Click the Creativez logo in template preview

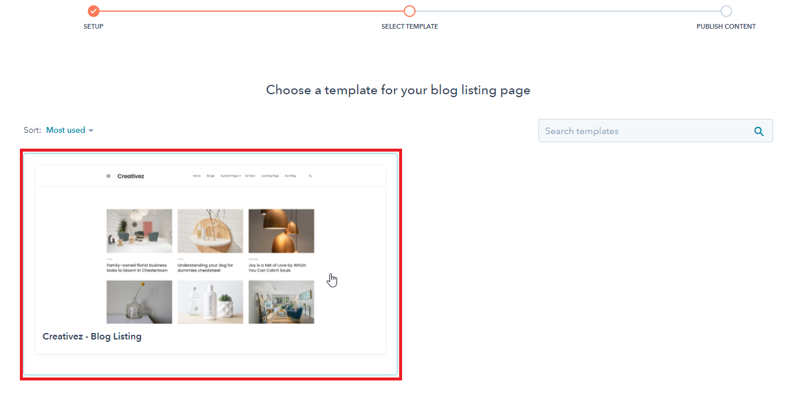coord(131,176)
